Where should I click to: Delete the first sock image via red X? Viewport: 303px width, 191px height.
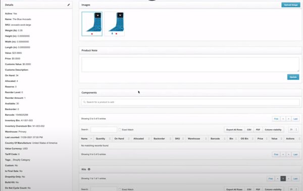pos(92,34)
